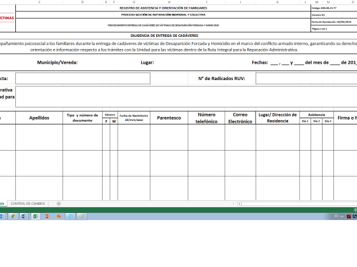This screenshot has height=267, width=357.
Task: Add a new sheet with plus button
Action: tap(59, 203)
